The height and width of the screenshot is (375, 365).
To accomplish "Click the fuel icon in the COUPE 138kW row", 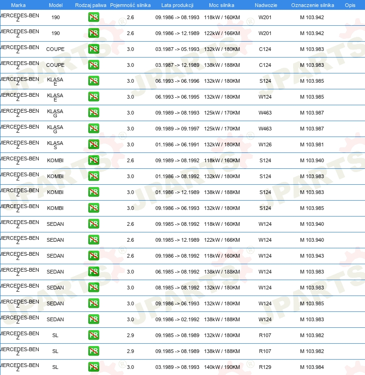I will click(x=93, y=65).
